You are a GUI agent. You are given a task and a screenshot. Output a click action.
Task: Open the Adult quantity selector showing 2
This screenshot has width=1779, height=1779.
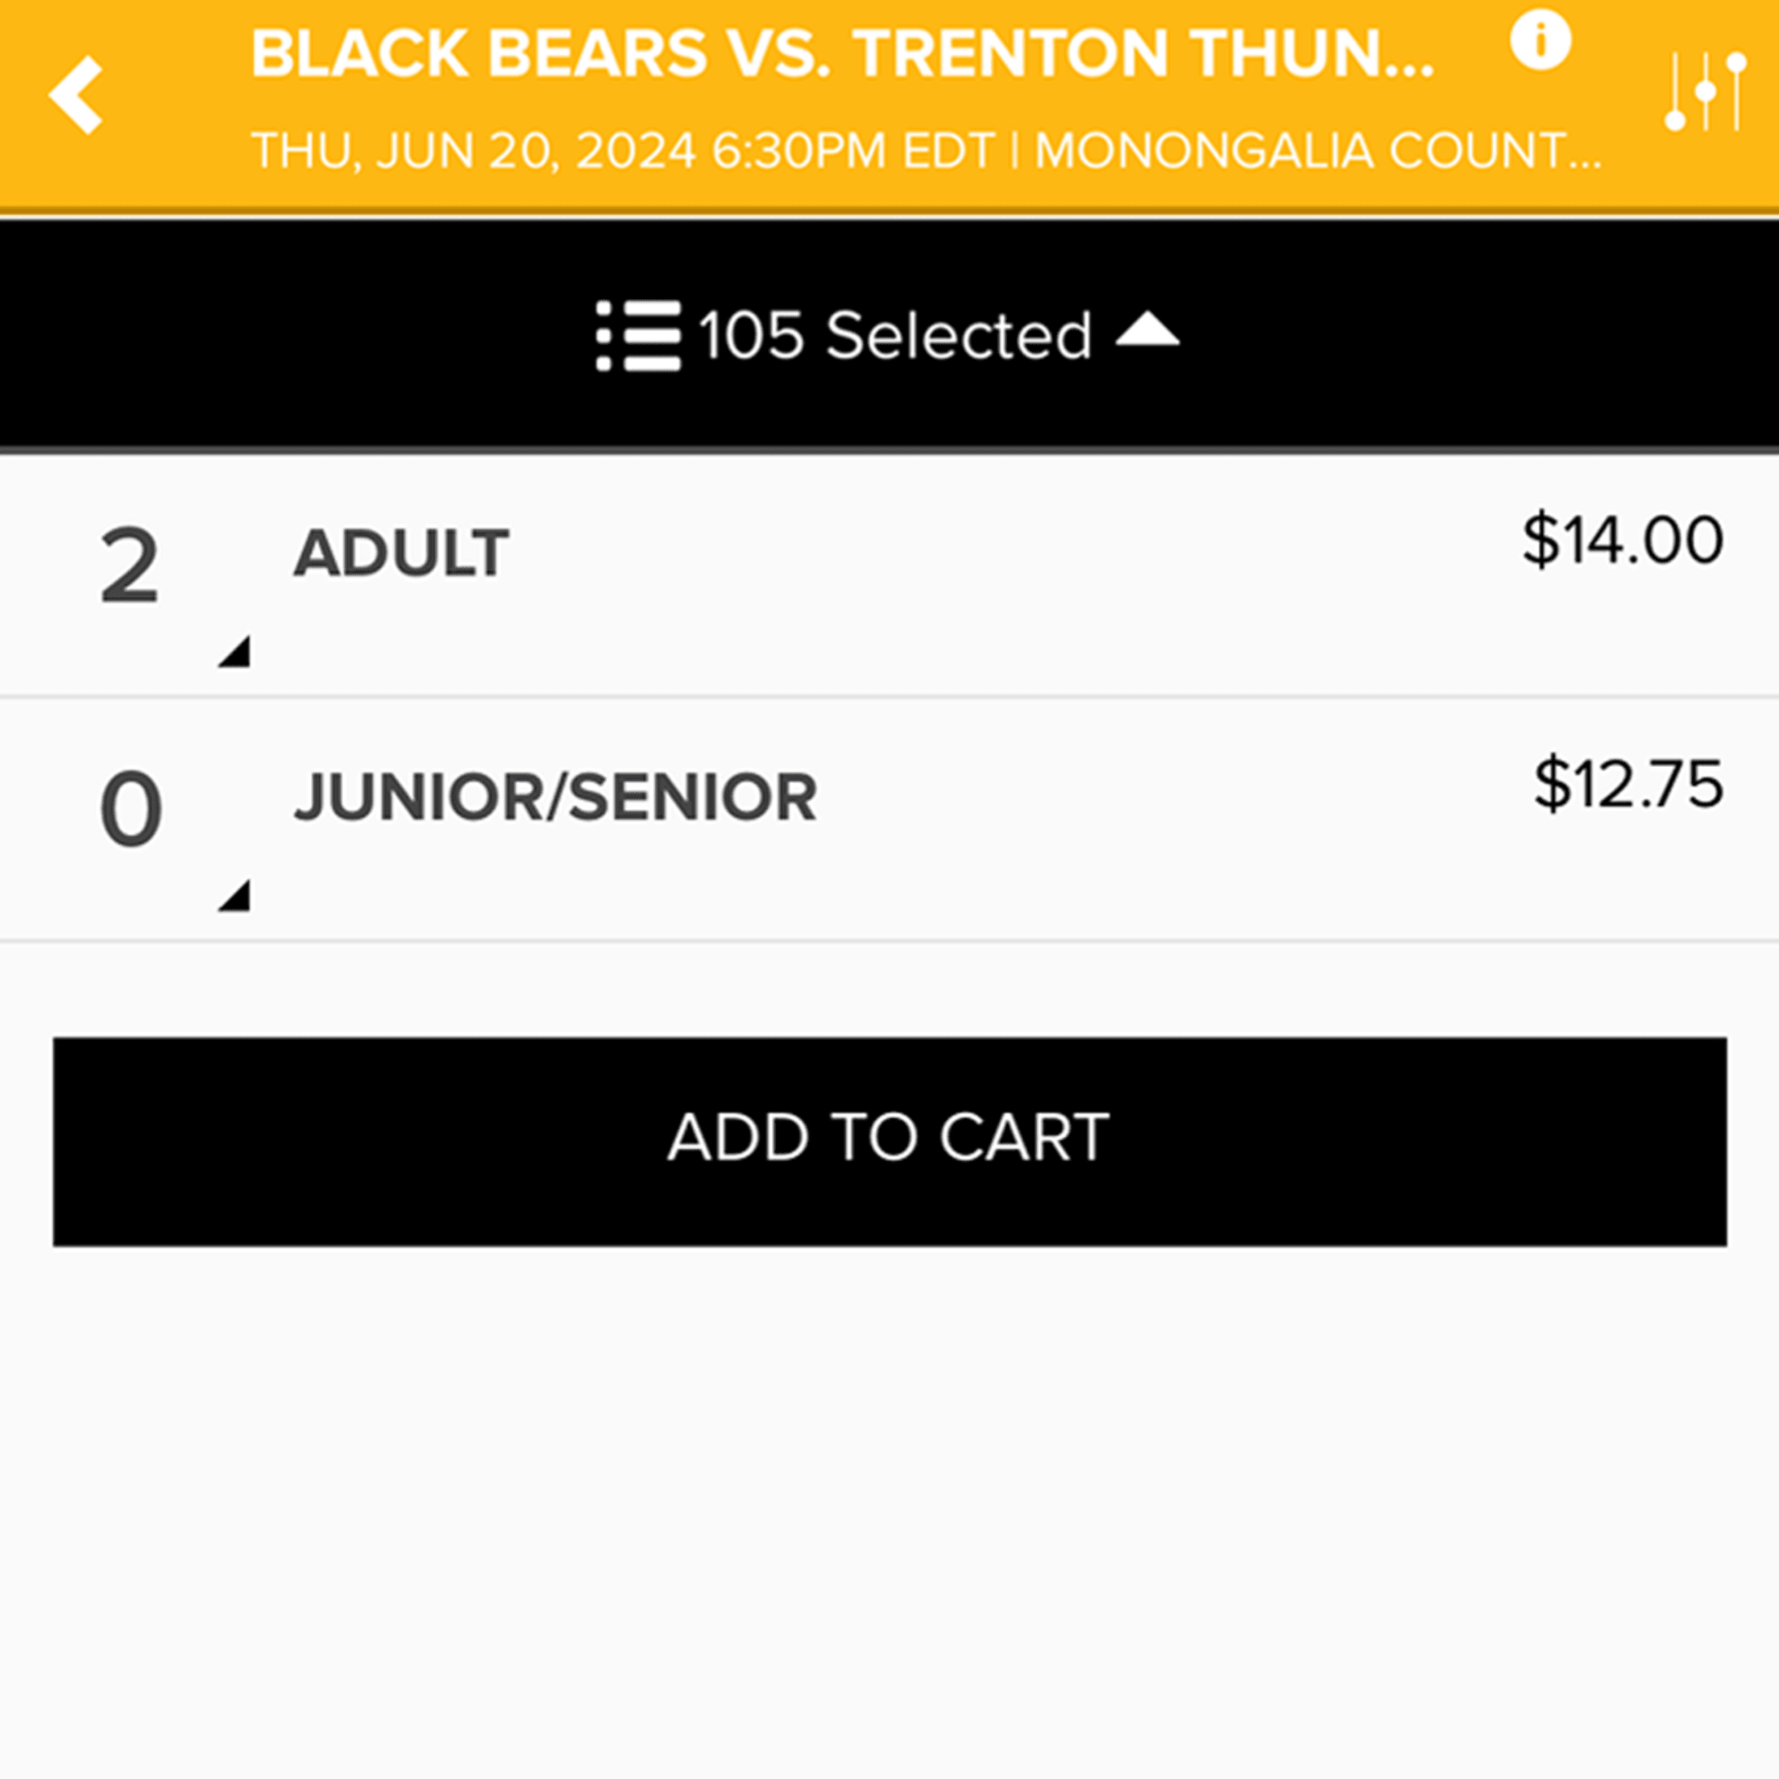[x=130, y=566]
